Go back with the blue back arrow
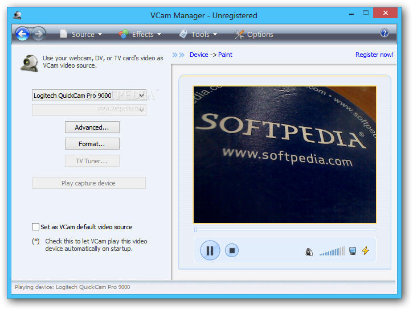 point(22,34)
